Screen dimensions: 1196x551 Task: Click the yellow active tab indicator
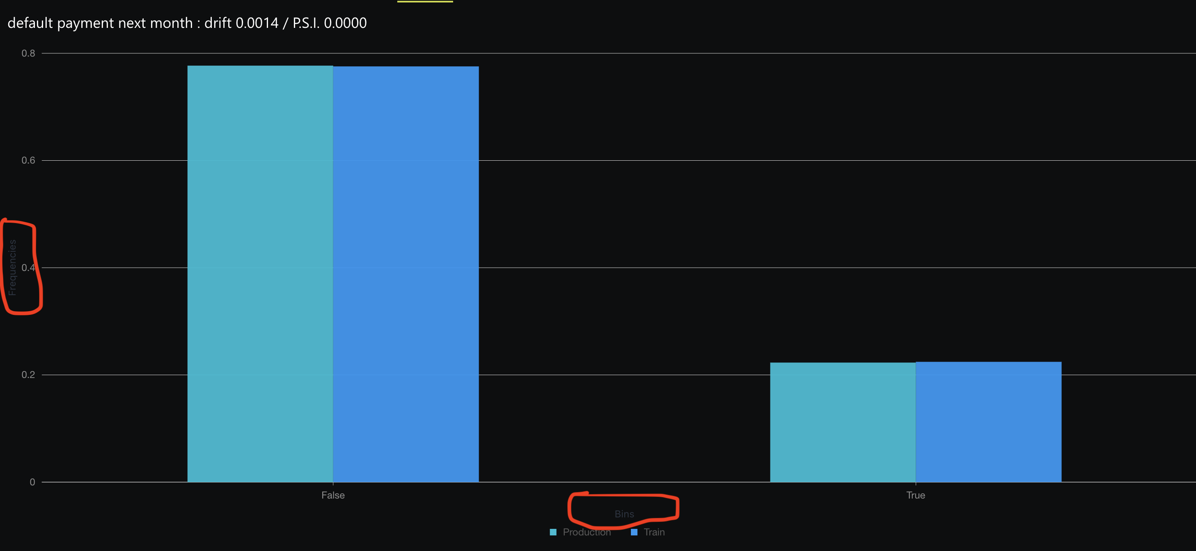[x=425, y=1]
